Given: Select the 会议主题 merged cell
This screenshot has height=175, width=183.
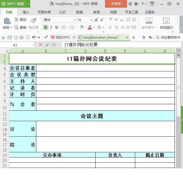Looking at the screenshot, I should point(92,116).
